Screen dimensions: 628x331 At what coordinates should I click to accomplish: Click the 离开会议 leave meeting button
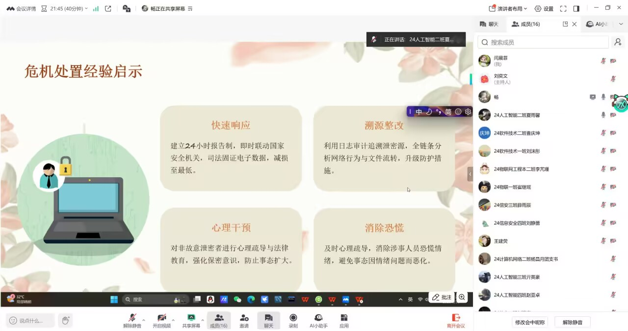click(456, 321)
